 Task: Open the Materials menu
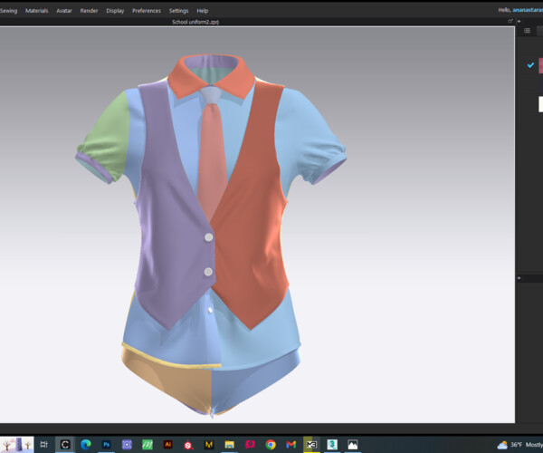(37, 11)
